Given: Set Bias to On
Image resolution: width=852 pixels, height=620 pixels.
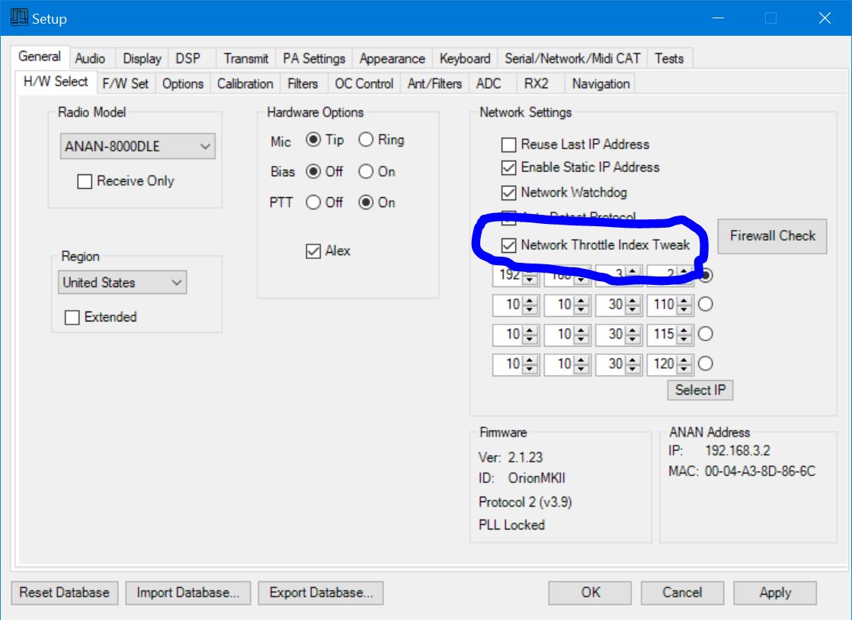Looking at the screenshot, I should (x=366, y=172).
